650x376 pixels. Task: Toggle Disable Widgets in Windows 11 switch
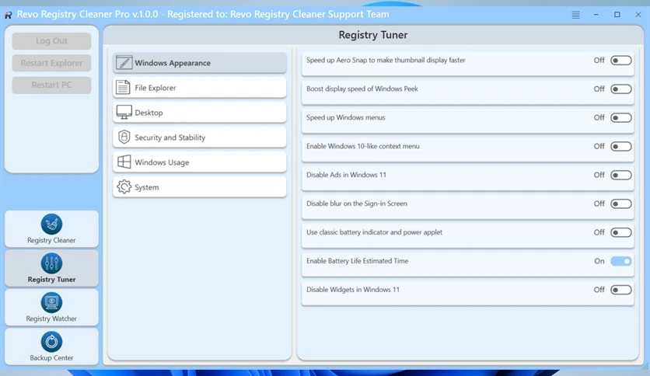pyautogui.click(x=621, y=290)
